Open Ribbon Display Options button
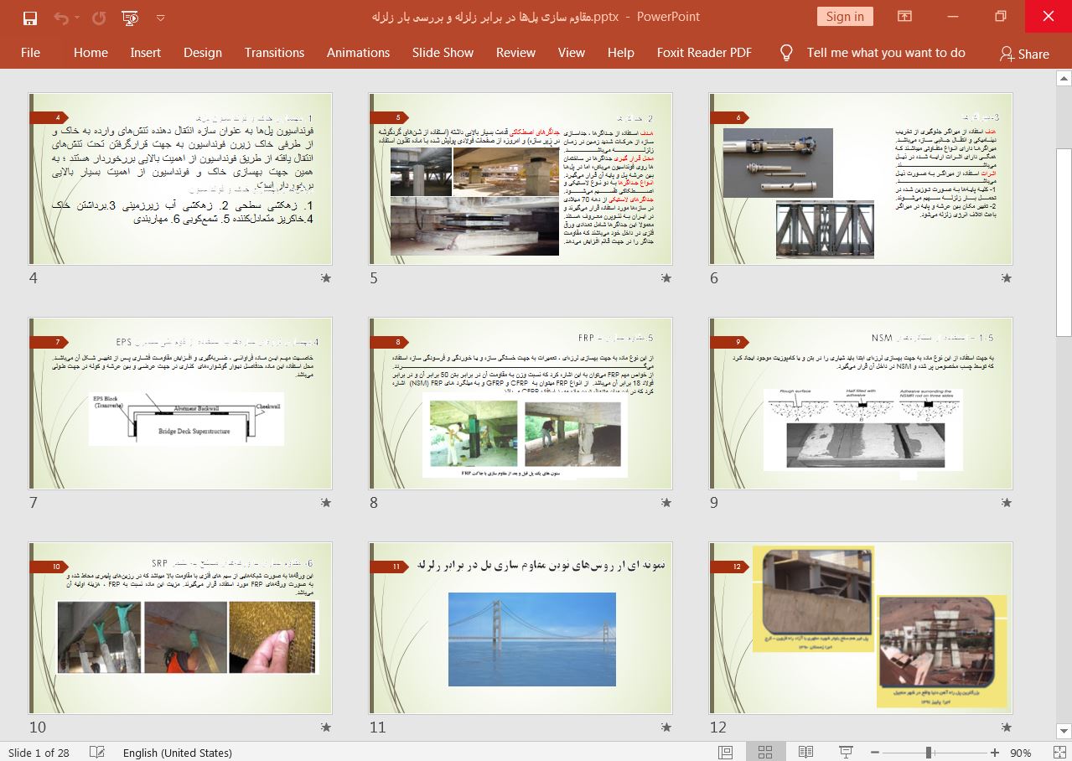 tap(904, 17)
